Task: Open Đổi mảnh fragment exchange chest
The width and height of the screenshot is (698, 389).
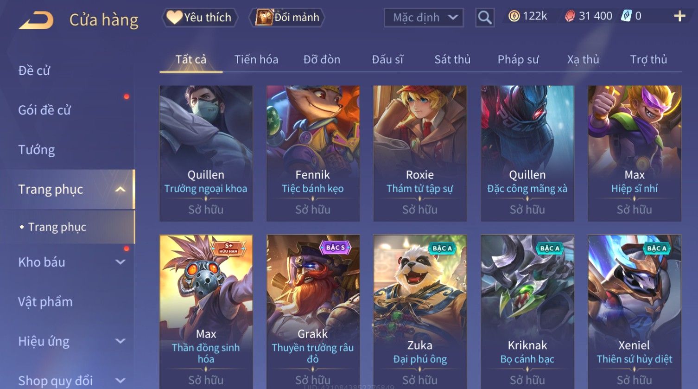Action: [287, 18]
